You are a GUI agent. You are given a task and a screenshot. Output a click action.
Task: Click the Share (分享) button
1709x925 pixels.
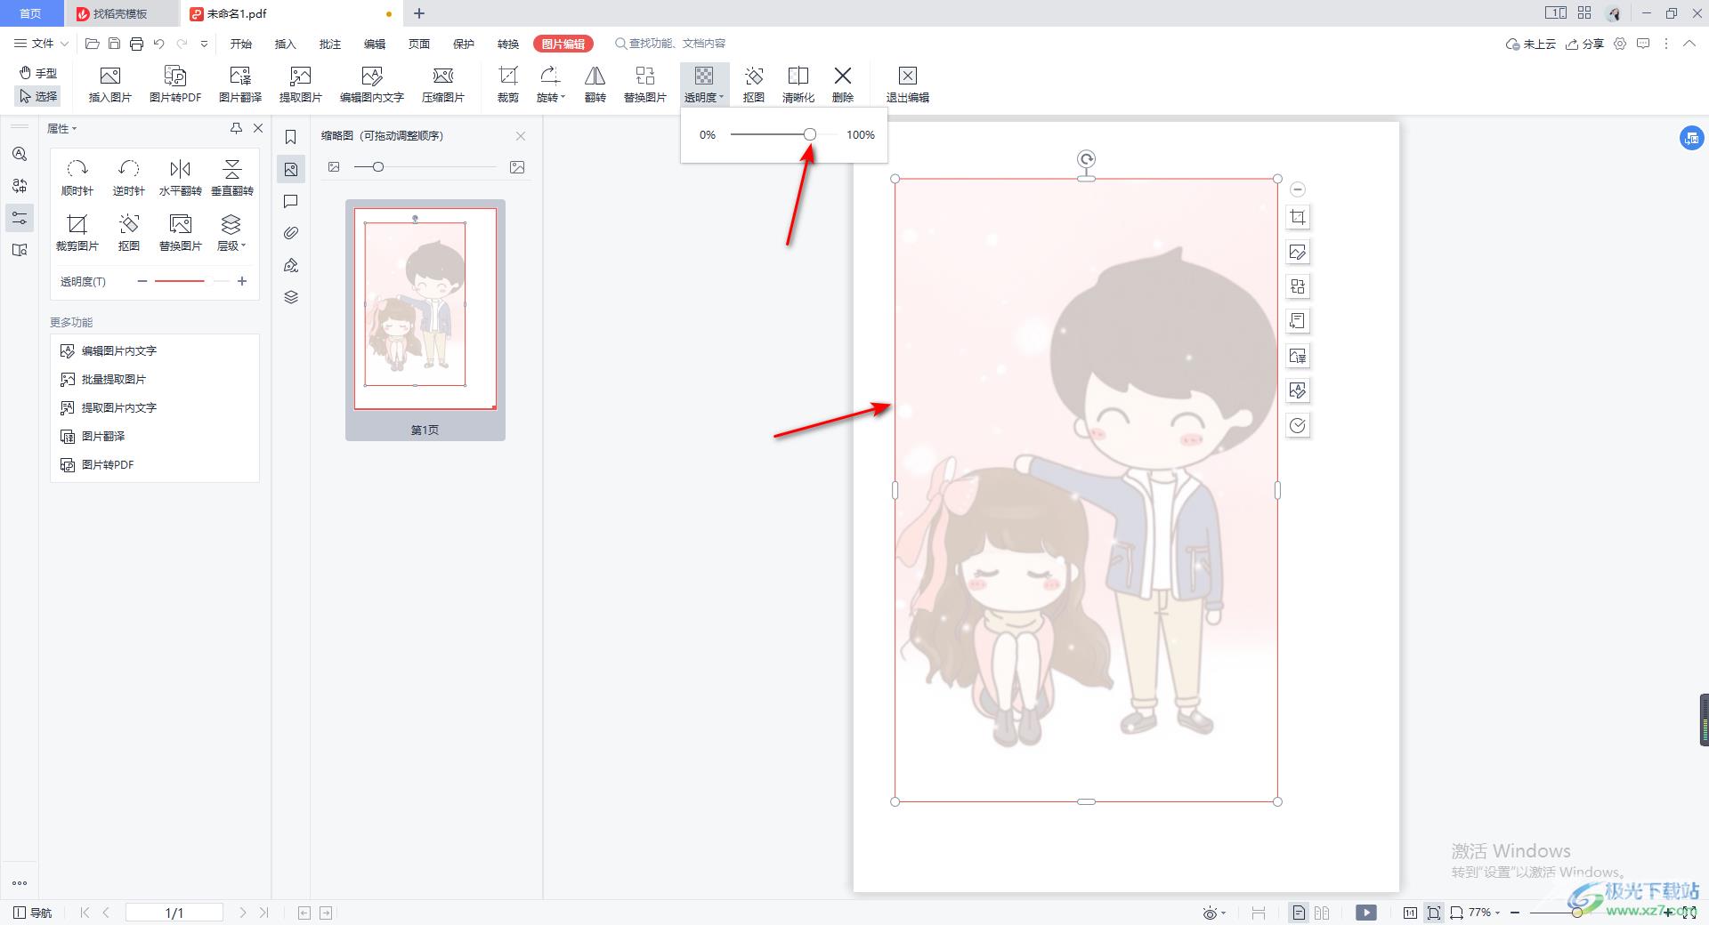[1585, 44]
